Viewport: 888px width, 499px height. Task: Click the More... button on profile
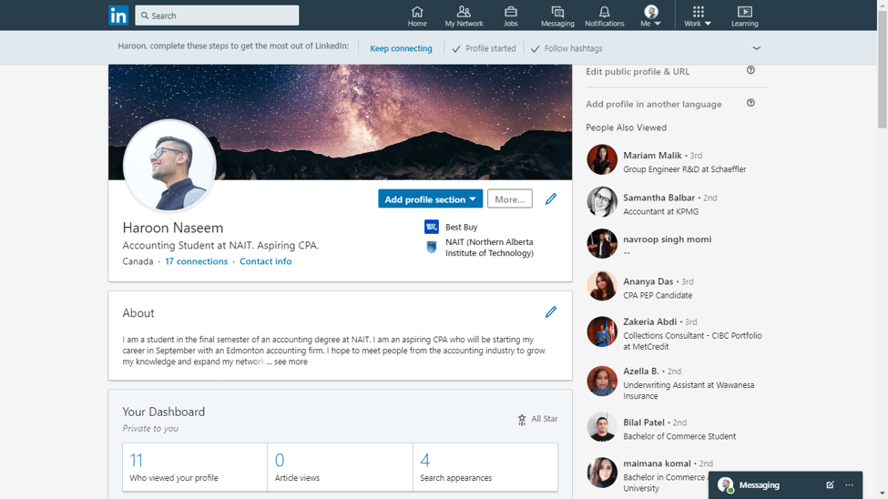[x=509, y=199]
